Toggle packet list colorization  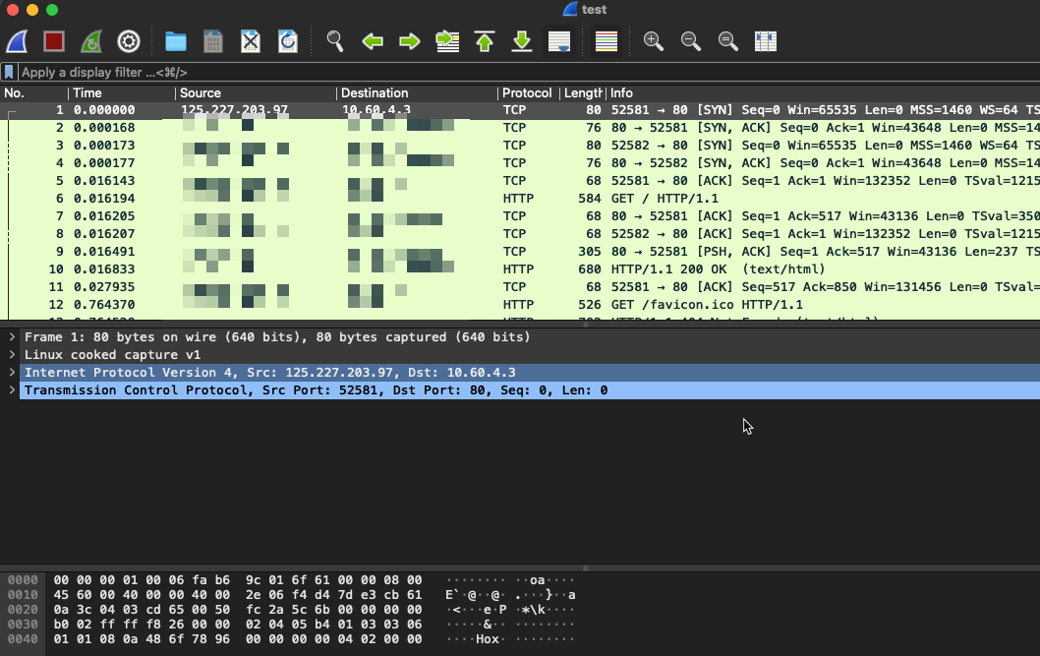(x=607, y=41)
